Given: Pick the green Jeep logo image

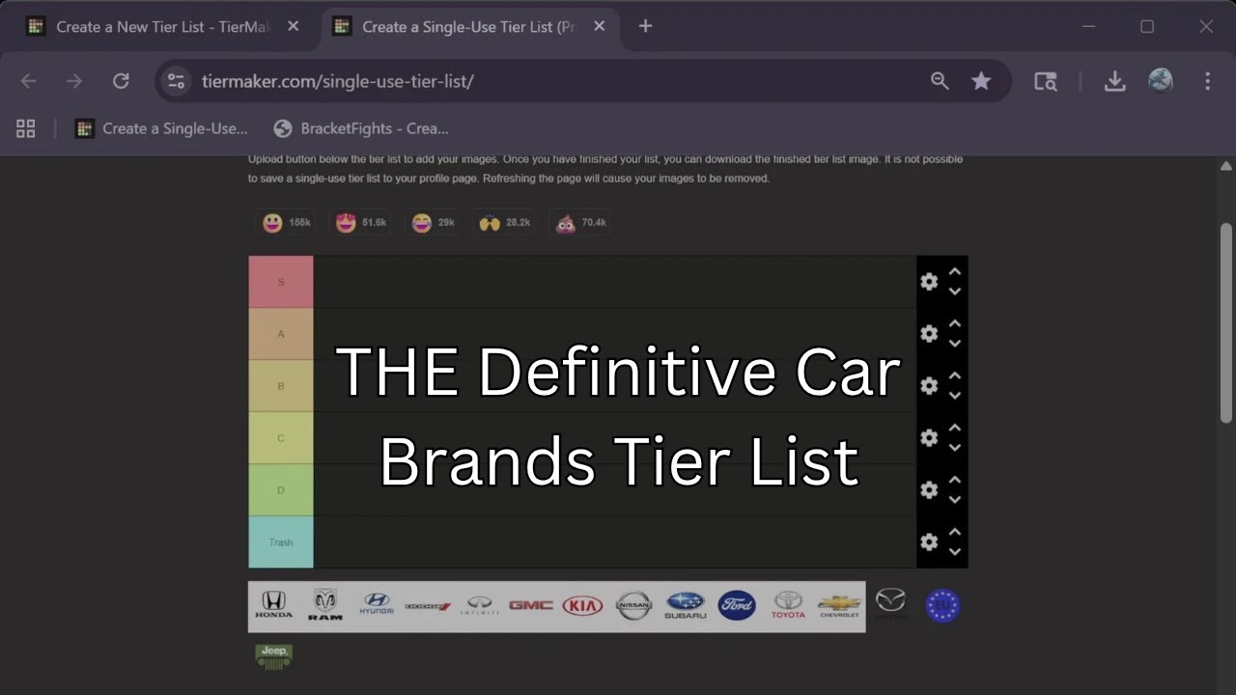Looking at the screenshot, I should (x=274, y=656).
